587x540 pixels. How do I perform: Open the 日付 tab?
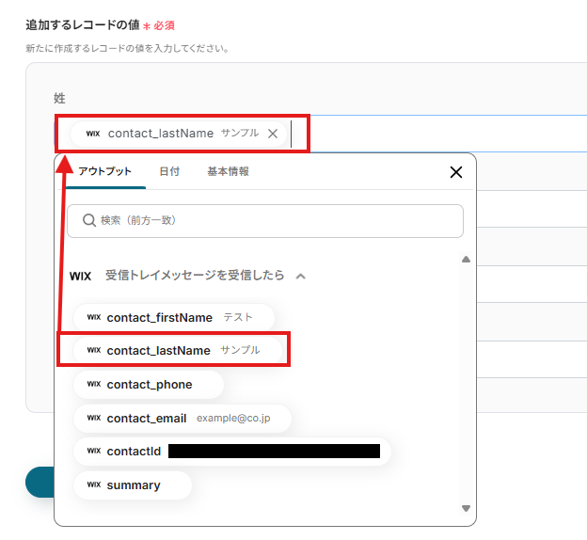(x=169, y=171)
